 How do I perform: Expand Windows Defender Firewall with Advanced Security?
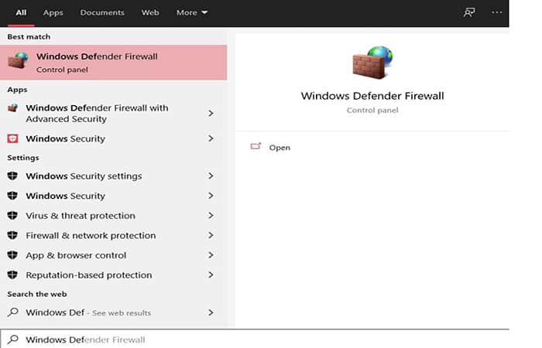pyautogui.click(x=211, y=114)
